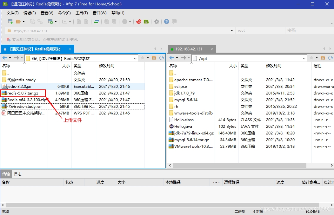Click the remote pane back arrow
This screenshot has width=334, height=215.
[172, 58]
